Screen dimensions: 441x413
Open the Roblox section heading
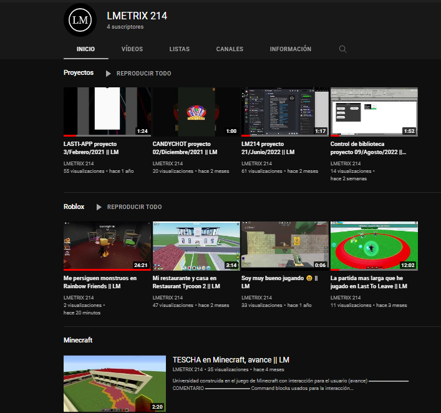[74, 206]
